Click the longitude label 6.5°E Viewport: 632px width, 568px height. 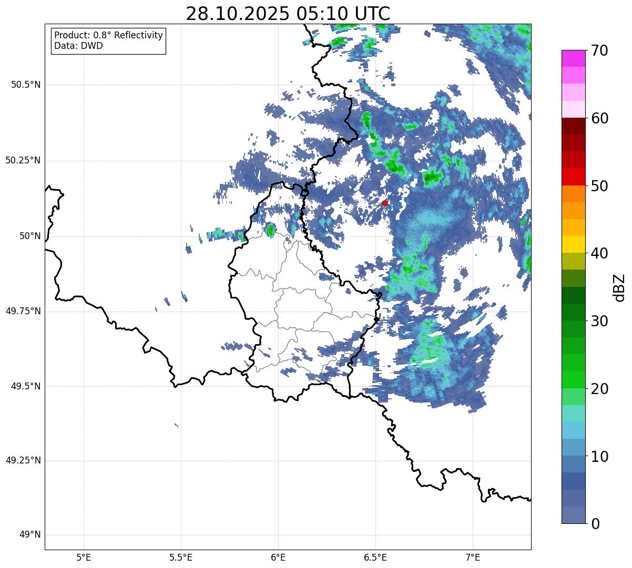[375, 557]
